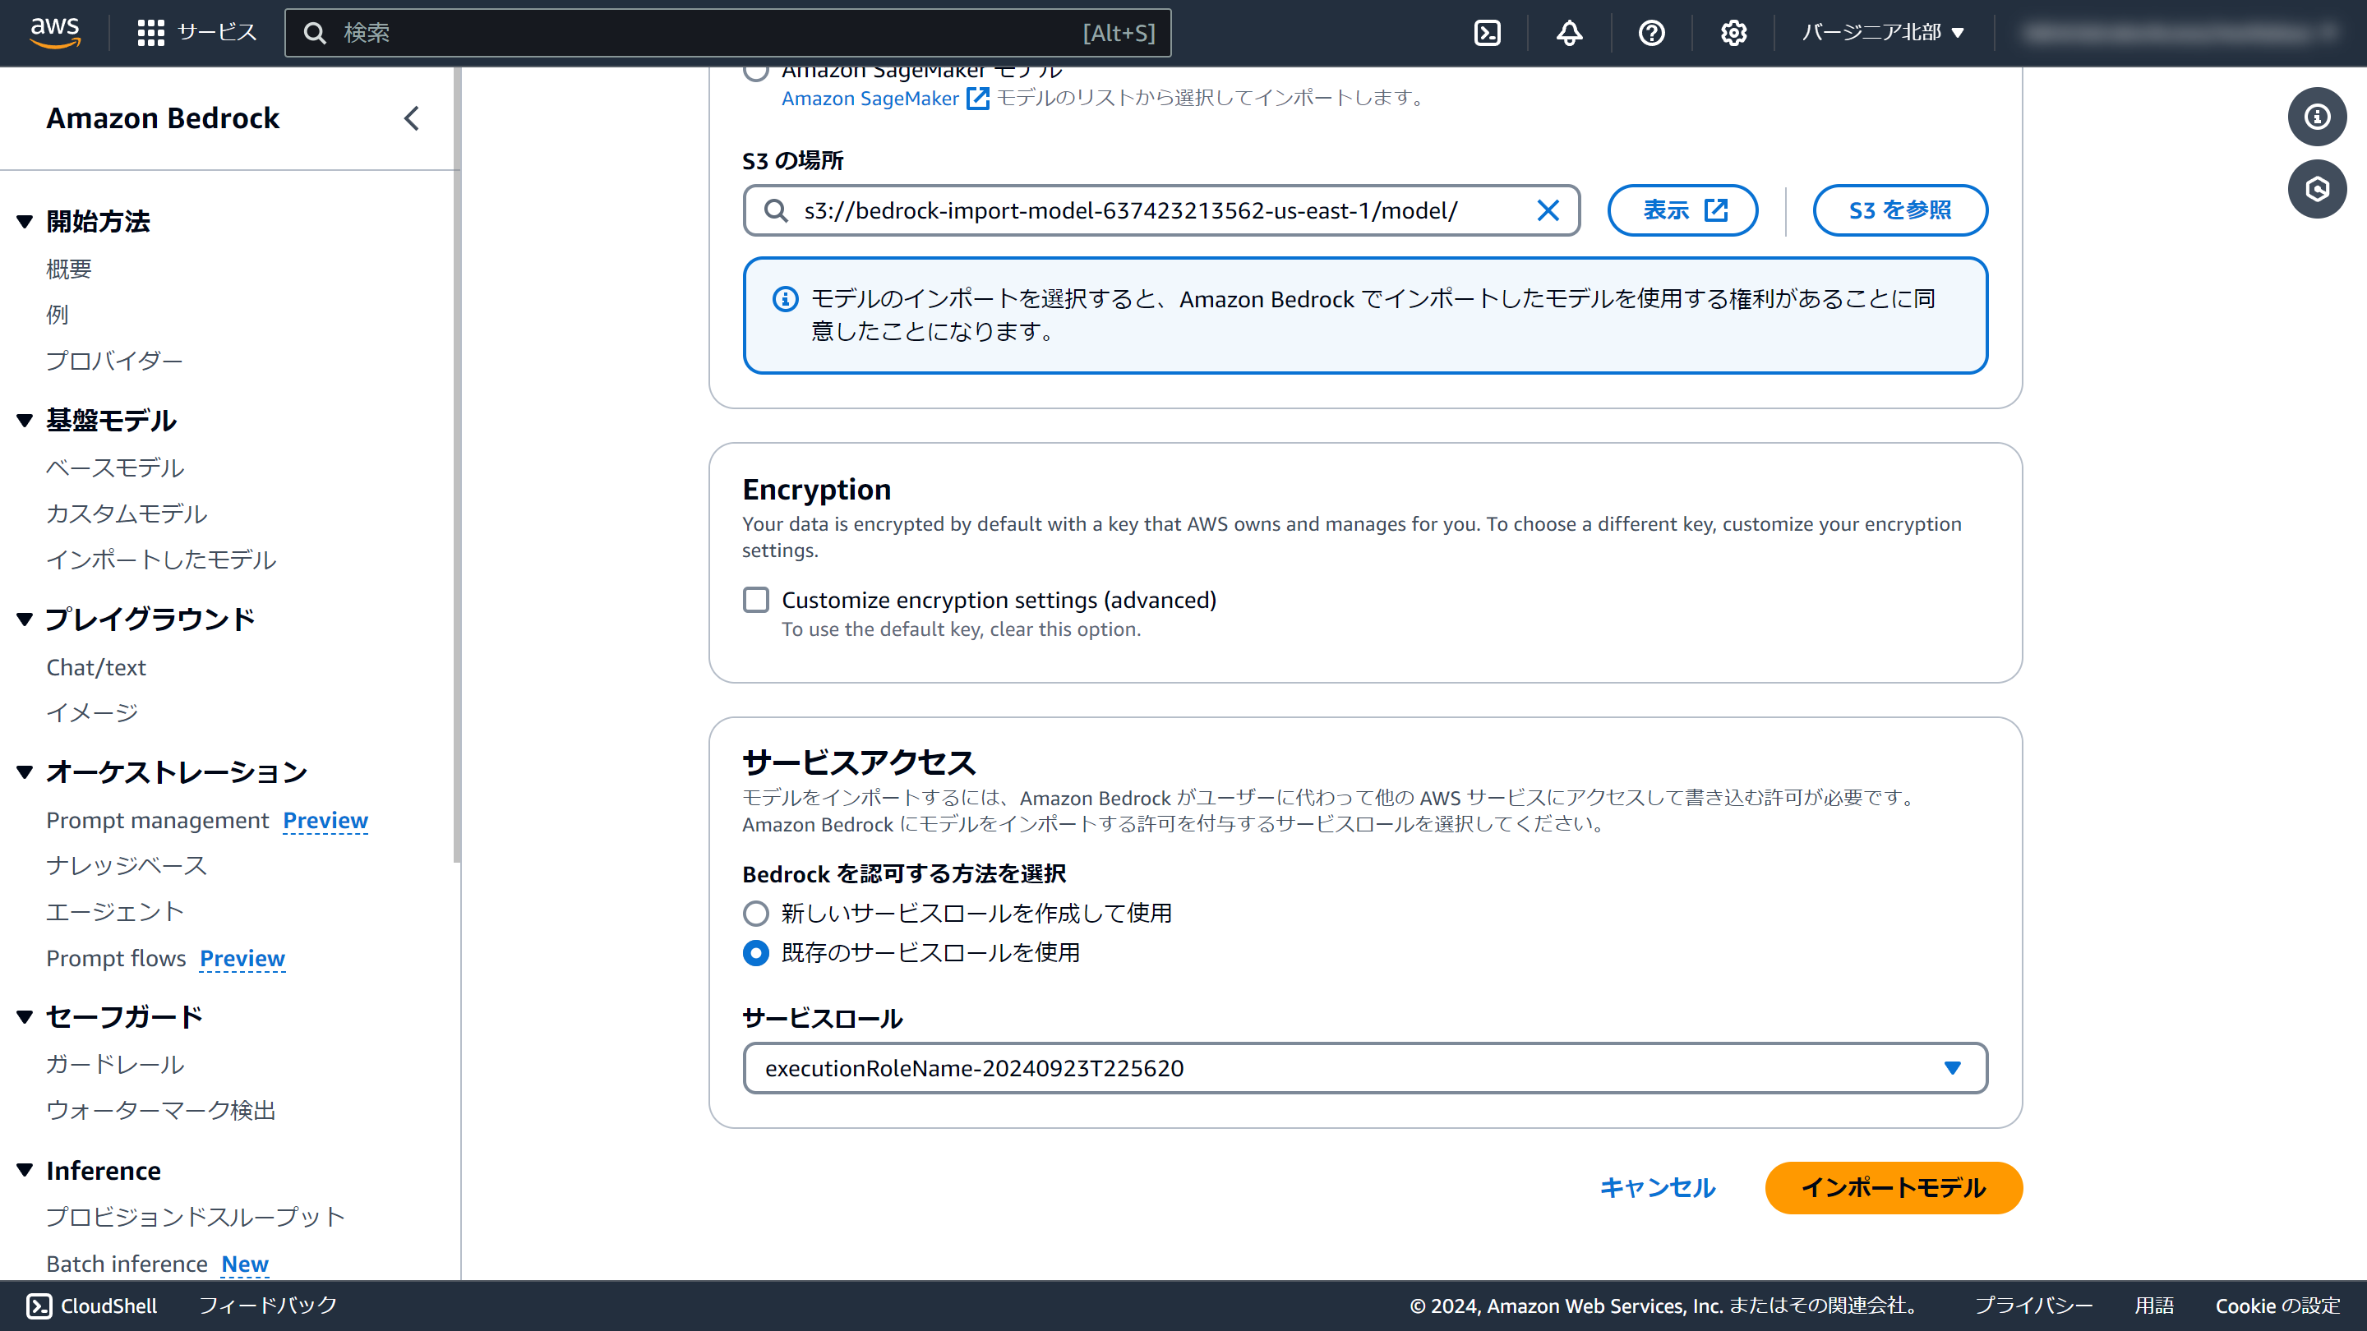2367x1331 pixels.
Task: Enable Customize encryption settings checkbox
Action: tap(755, 600)
